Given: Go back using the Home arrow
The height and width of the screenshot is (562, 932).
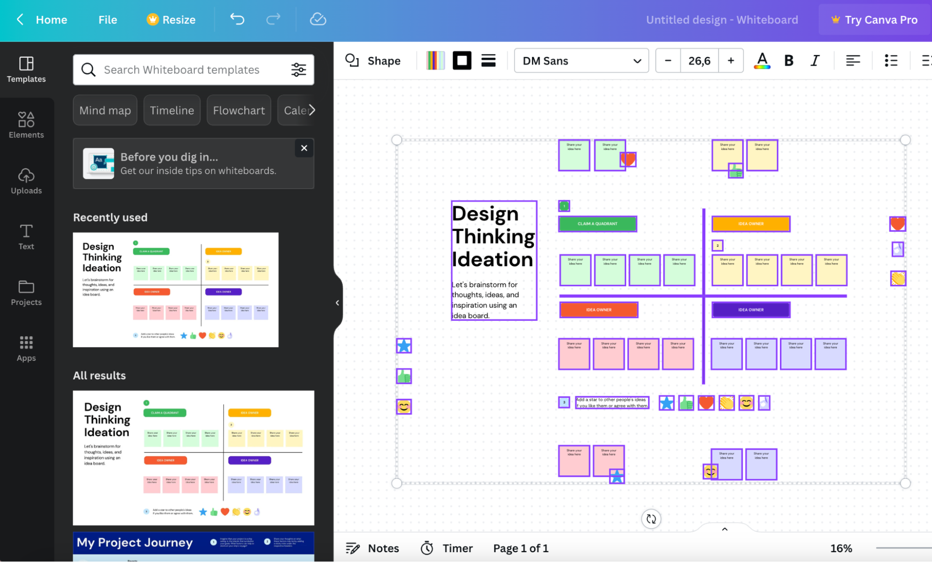Looking at the screenshot, I should [x=20, y=20].
